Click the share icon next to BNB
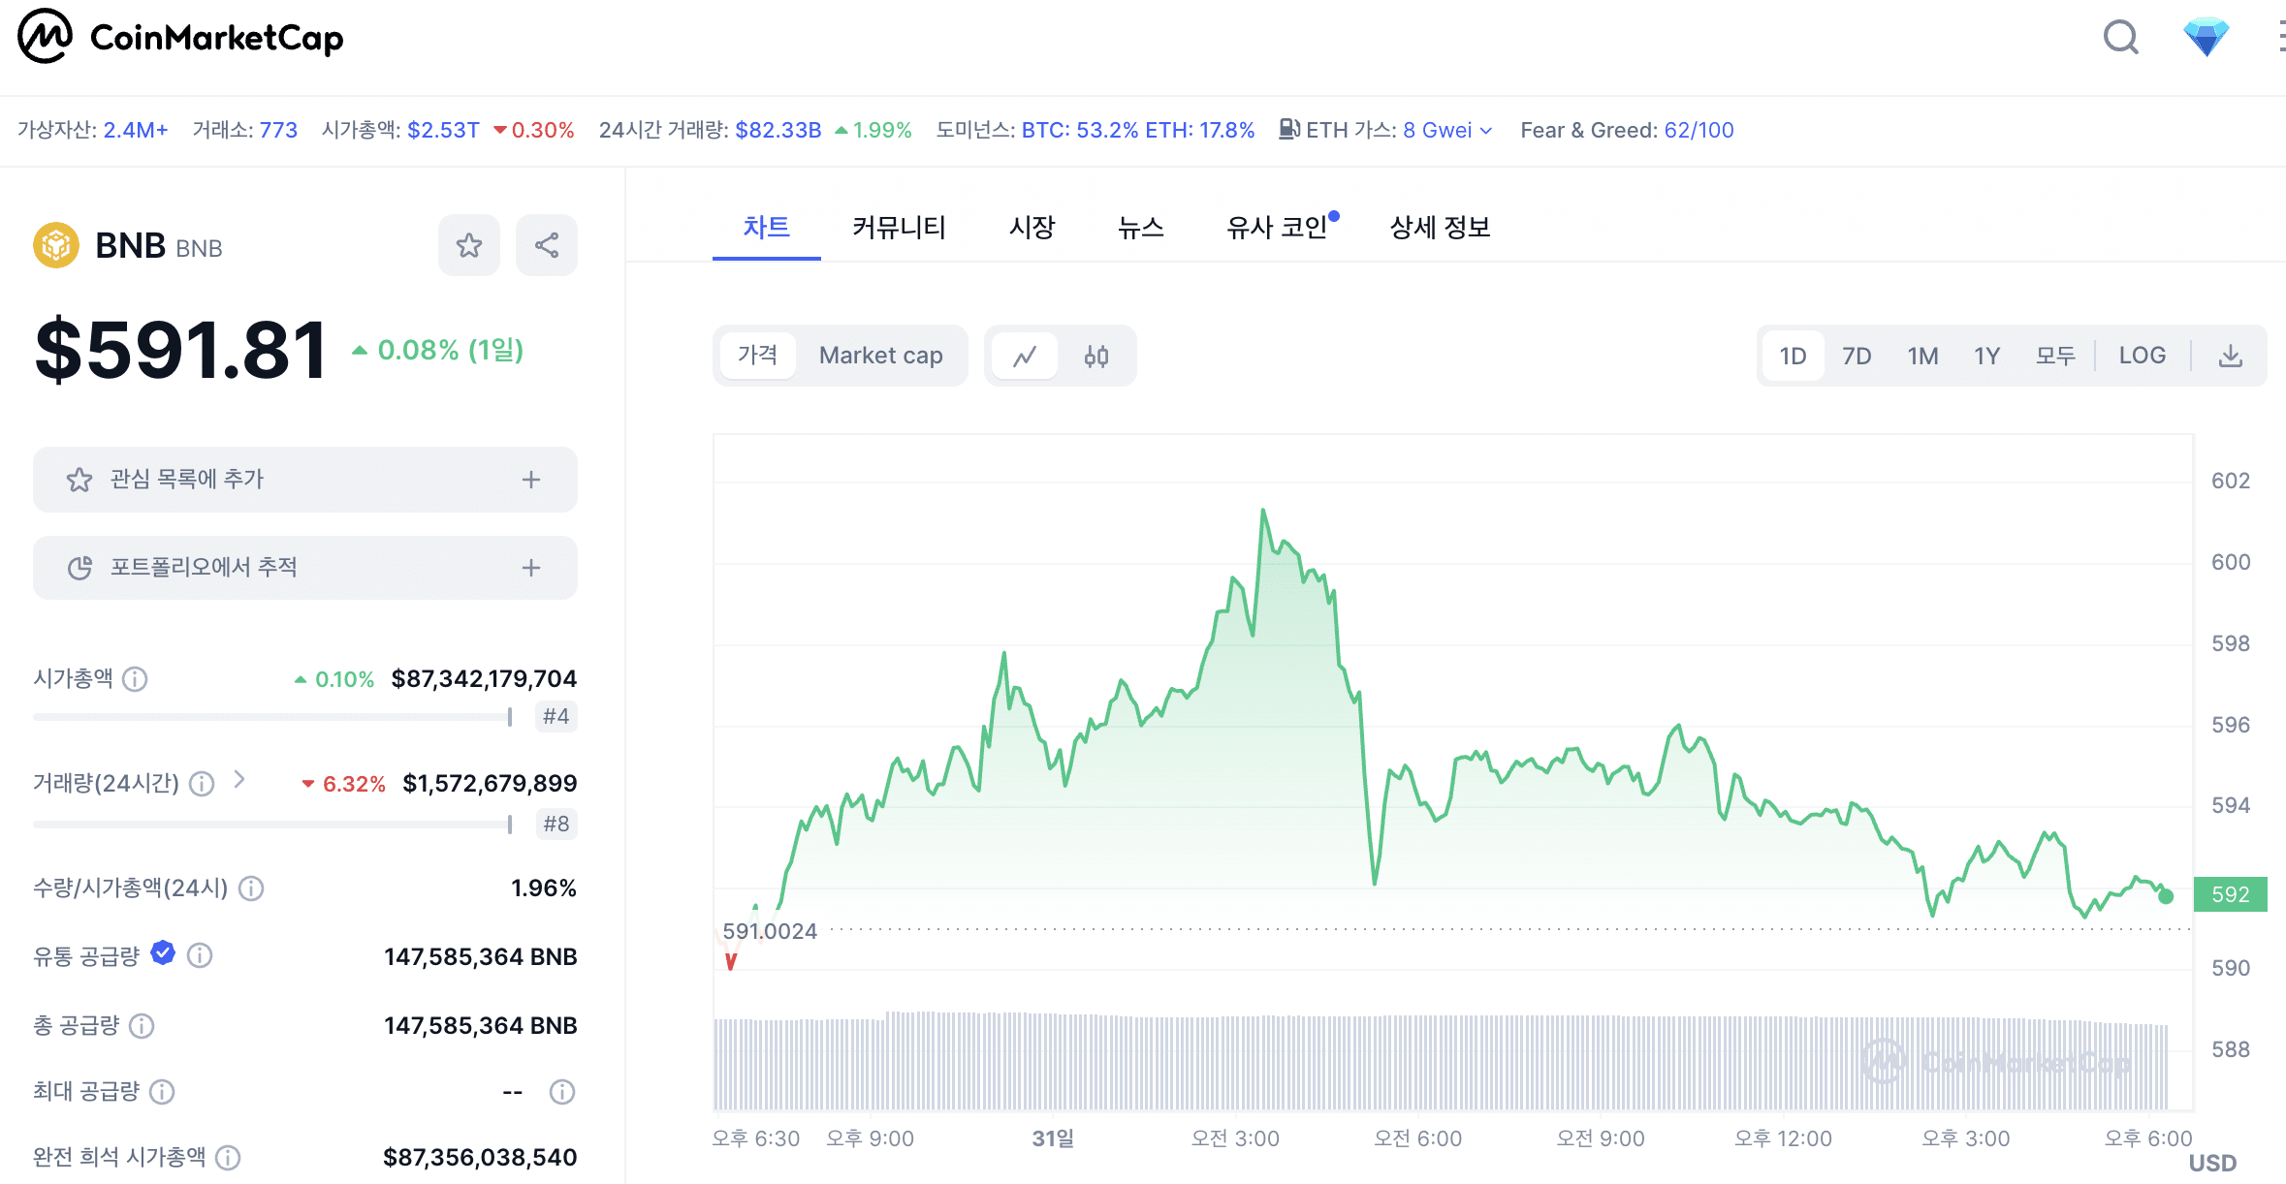Screen dimensions: 2286x1184 547,245
